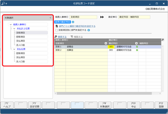Click the 385 code in the 加算金 row
This screenshot has height=114, width=168.
pyautogui.click(x=111, y=50)
